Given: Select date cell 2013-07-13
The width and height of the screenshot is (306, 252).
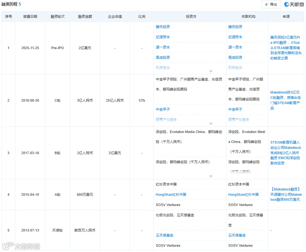Looking at the screenshot, I should tap(30, 230).
